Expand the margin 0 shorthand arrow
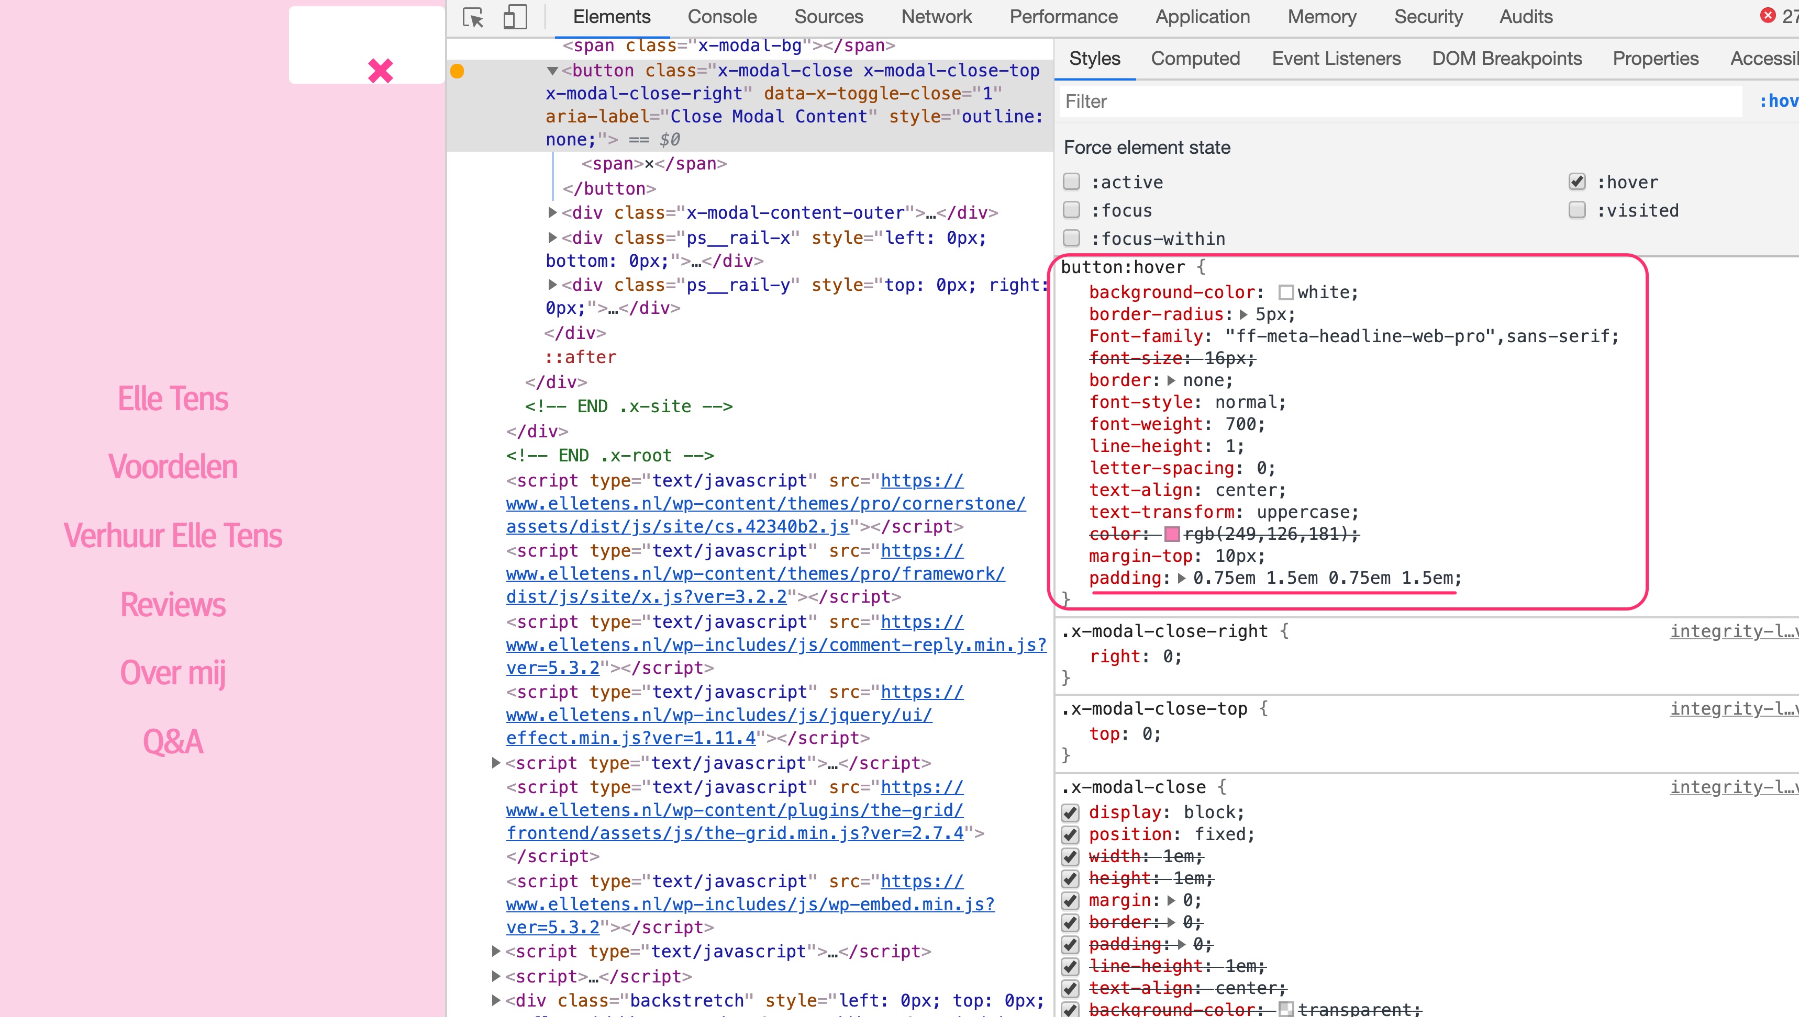Image resolution: width=1799 pixels, height=1017 pixels. tap(1171, 900)
